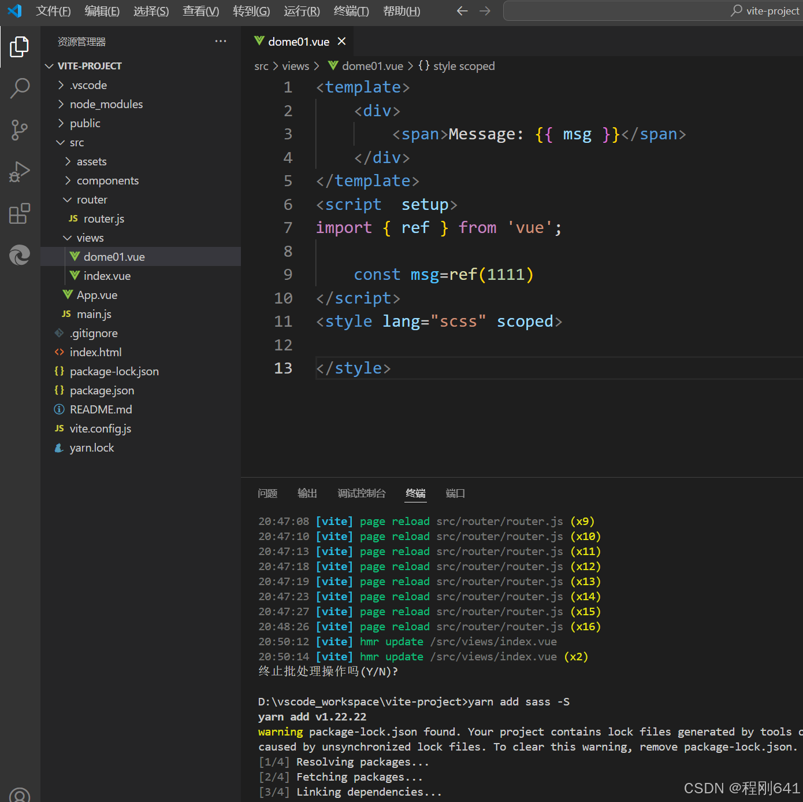Collapse the views folder
This screenshot has width=803, height=802.
[x=90, y=238]
